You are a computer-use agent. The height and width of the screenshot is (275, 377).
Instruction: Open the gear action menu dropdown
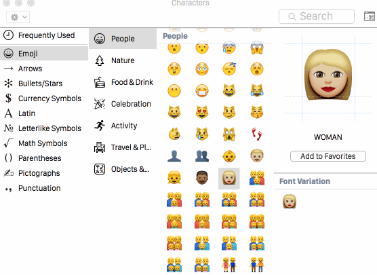[18, 17]
